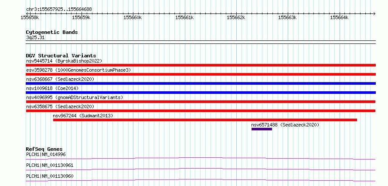Viewport: 388px width, 186px height.
Task: Open nsv4096995 (gnomADStructuralVariants) label
Action: tap(75, 97)
